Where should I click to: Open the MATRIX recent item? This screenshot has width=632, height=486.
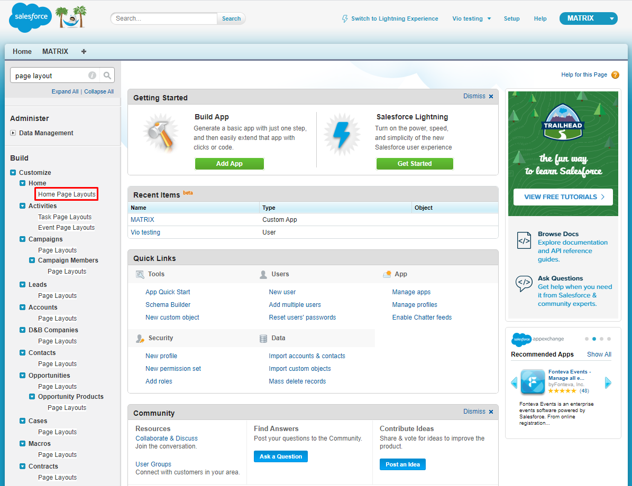coord(142,220)
